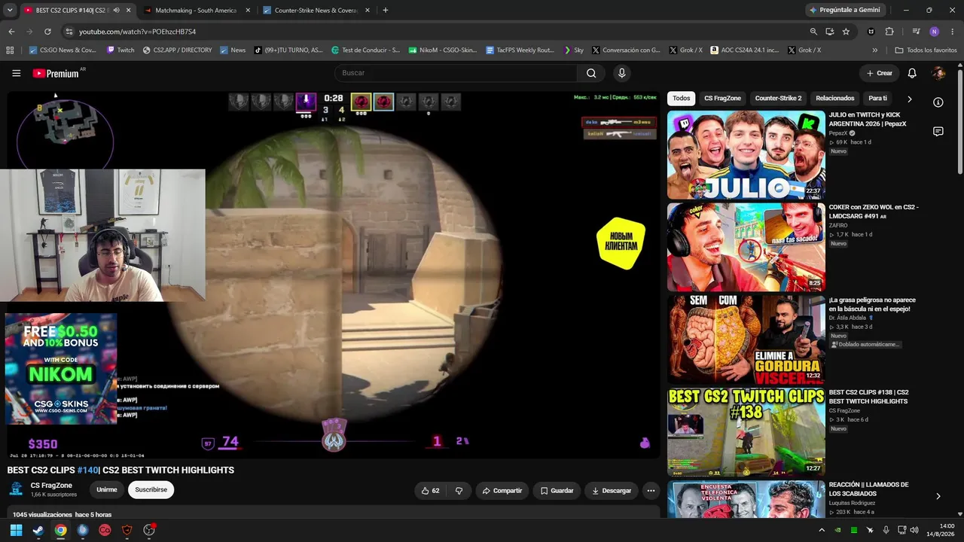Open the COKER con ZEKO WOL thumbnail
Image resolution: width=964 pixels, height=542 pixels.
(x=746, y=247)
